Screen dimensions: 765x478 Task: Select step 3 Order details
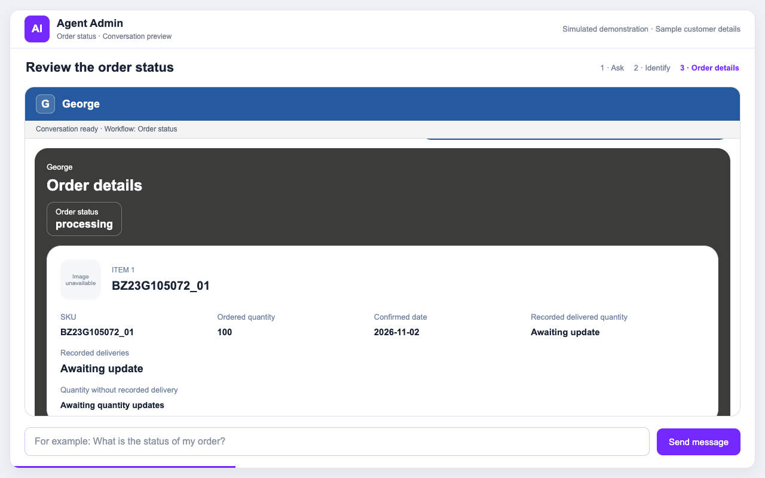point(709,68)
